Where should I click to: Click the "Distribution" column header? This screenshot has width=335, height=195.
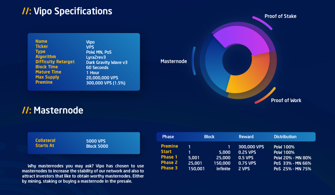[285, 137]
